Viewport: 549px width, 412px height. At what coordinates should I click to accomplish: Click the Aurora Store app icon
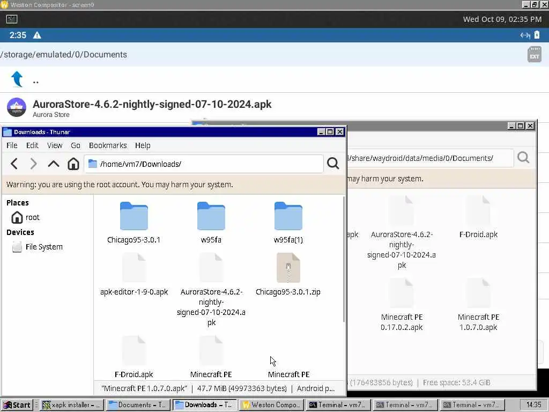17,107
